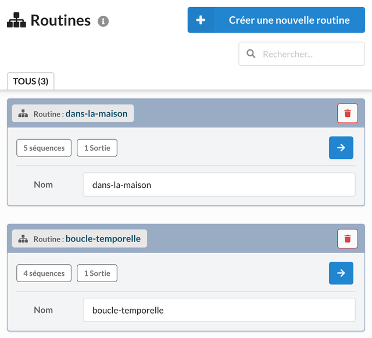Viewport: 372px width, 338px height.
Task: Delete the dans-la-maison routine
Action: (x=348, y=113)
